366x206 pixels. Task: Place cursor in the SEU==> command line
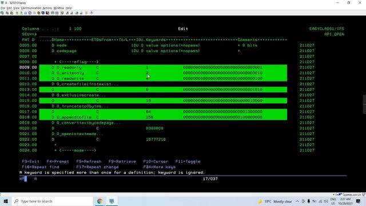coord(113,34)
